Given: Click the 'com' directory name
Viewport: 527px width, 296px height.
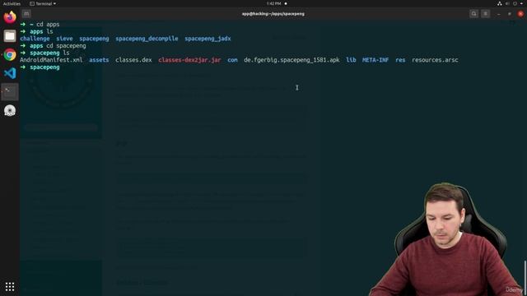Looking at the screenshot, I should (x=232, y=60).
